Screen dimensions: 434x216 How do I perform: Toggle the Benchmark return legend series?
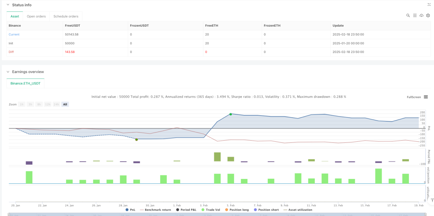[x=155, y=210]
